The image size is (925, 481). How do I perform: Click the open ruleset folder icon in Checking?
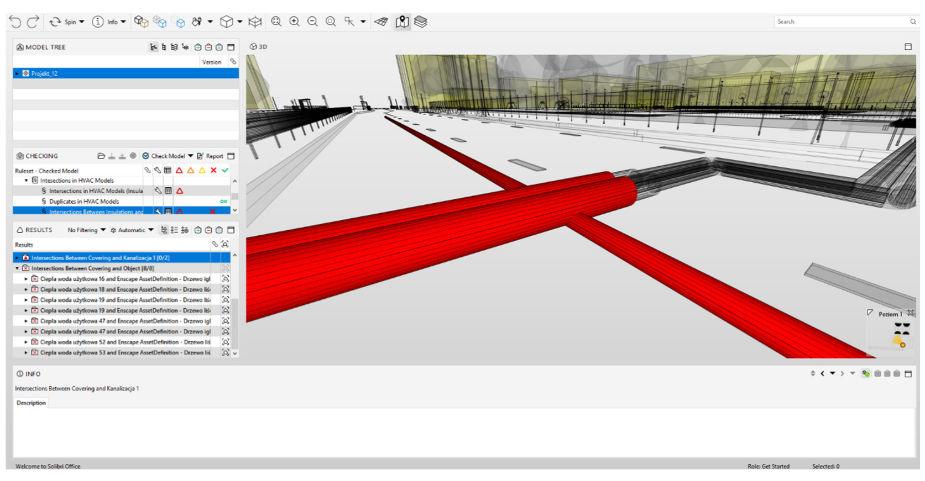tap(101, 156)
